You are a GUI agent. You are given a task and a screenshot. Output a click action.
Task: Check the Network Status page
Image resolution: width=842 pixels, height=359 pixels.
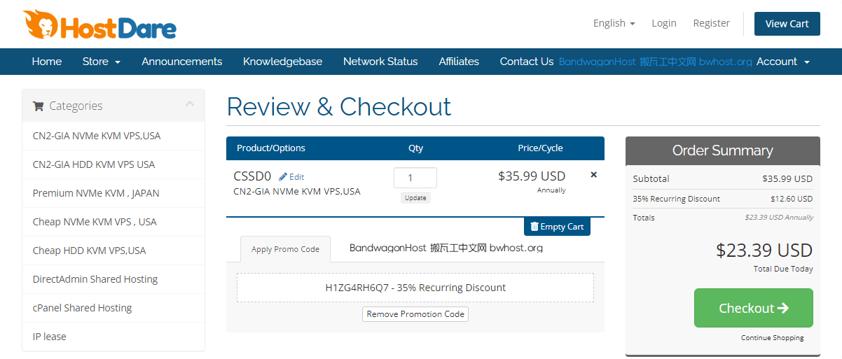click(380, 62)
